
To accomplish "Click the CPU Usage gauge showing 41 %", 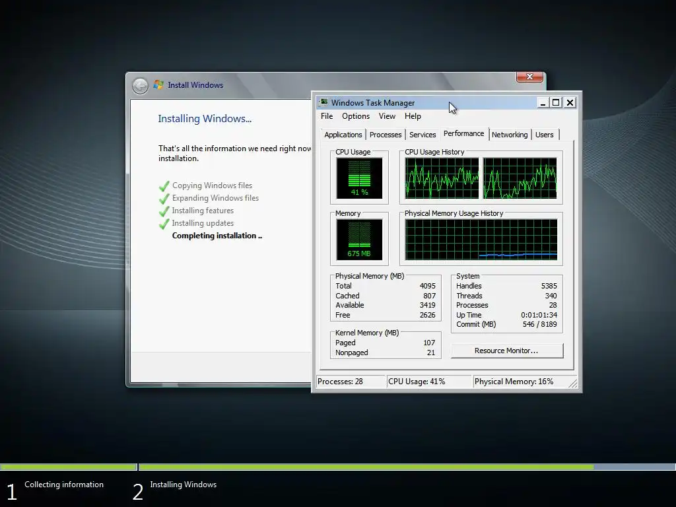I will pos(359,178).
